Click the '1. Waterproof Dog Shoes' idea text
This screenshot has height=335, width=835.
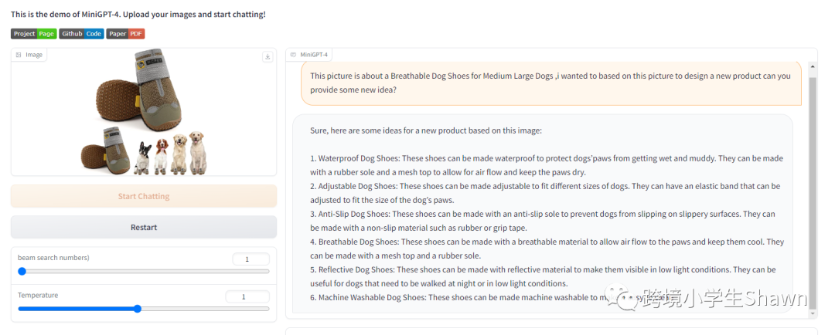pyautogui.click(x=547, y=165)
